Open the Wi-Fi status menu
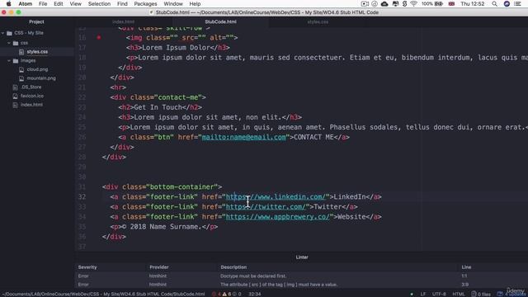This screenshot has width=528, height=297. [413, 3]
